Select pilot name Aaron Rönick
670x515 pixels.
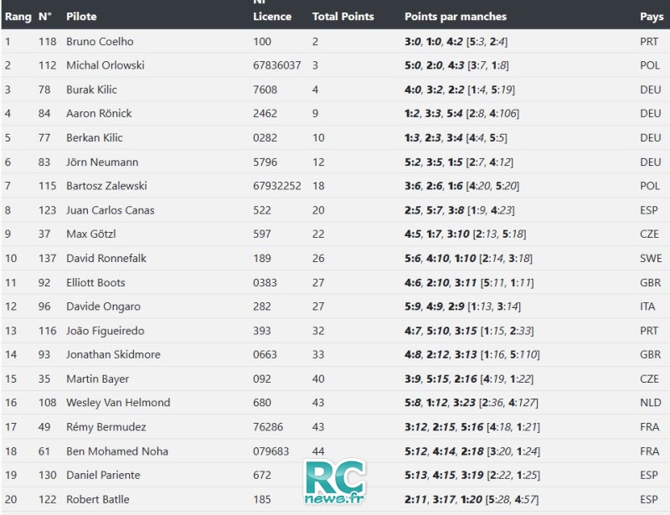(99, 113)
